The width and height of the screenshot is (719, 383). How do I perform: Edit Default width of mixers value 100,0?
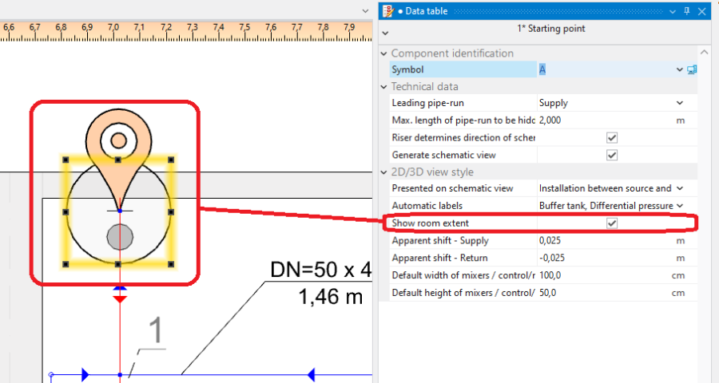[x=550, y=275]
